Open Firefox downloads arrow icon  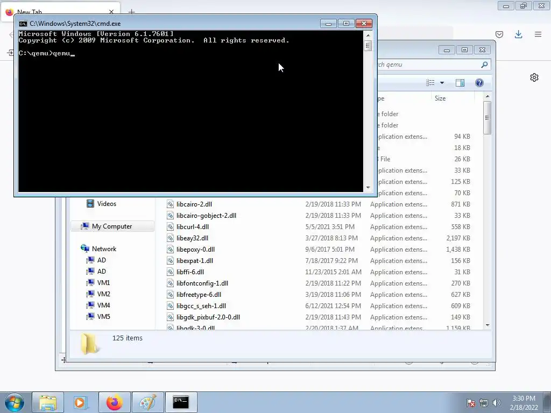(x=518, y=34)
